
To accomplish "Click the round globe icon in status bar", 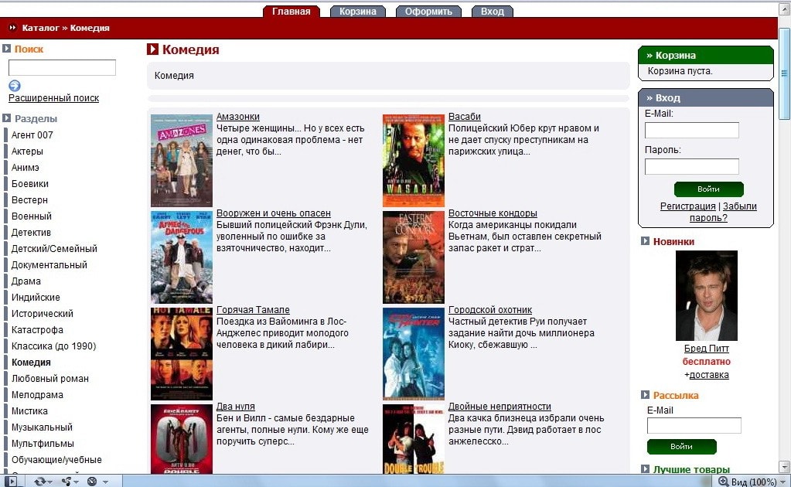I will pyautogui.click(x=92, y=482).
